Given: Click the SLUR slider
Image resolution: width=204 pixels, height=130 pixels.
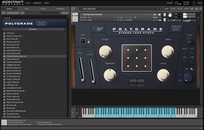Looking at the screenshot, I should 81,69.
